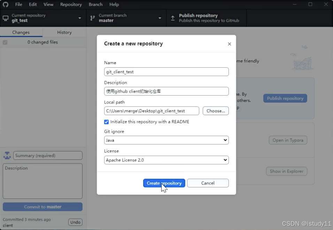Click the Choose... local path button

point(216,111)
